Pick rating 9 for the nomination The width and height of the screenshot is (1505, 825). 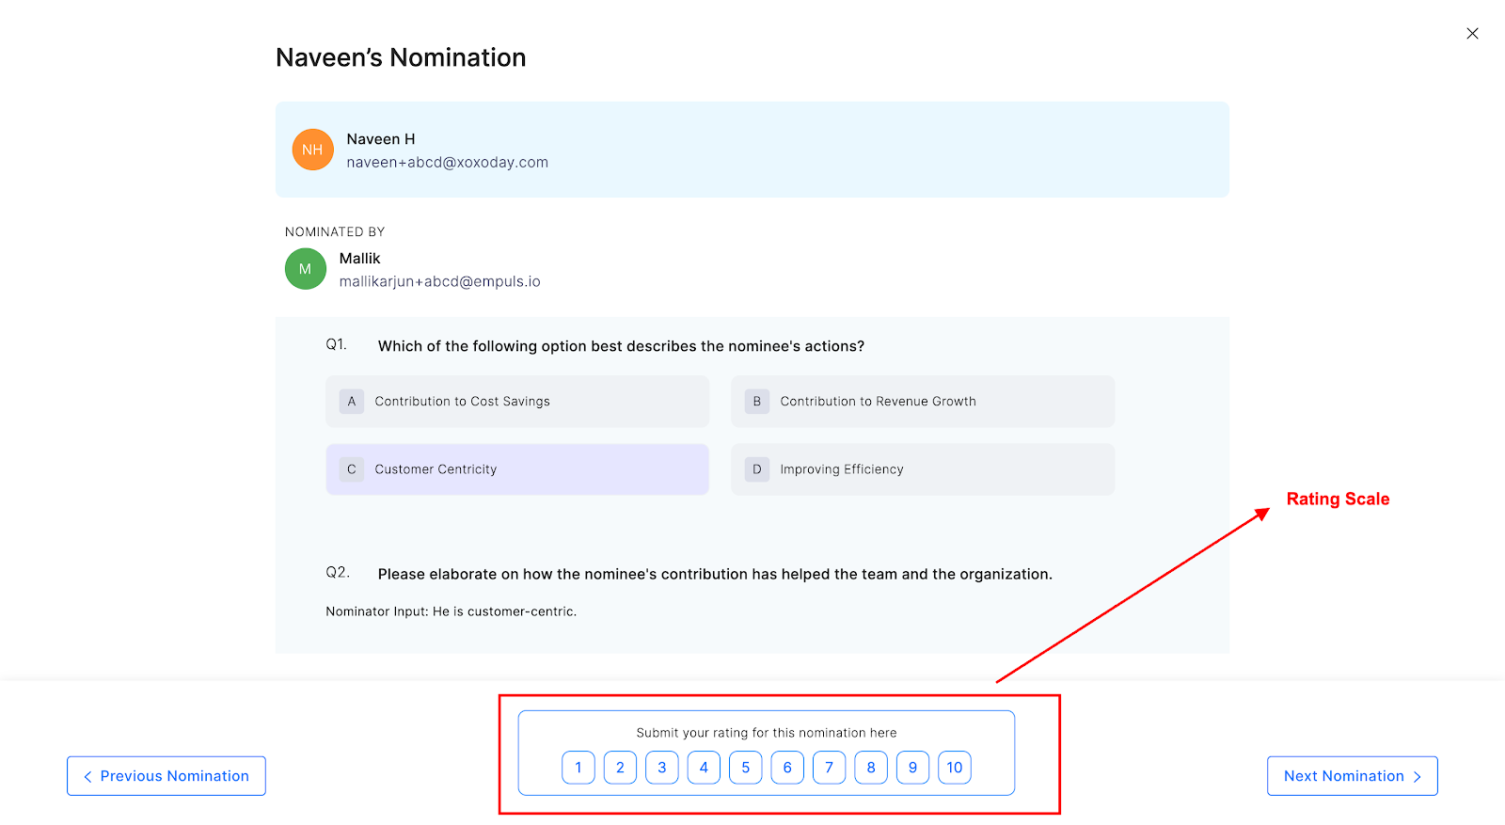912,768
